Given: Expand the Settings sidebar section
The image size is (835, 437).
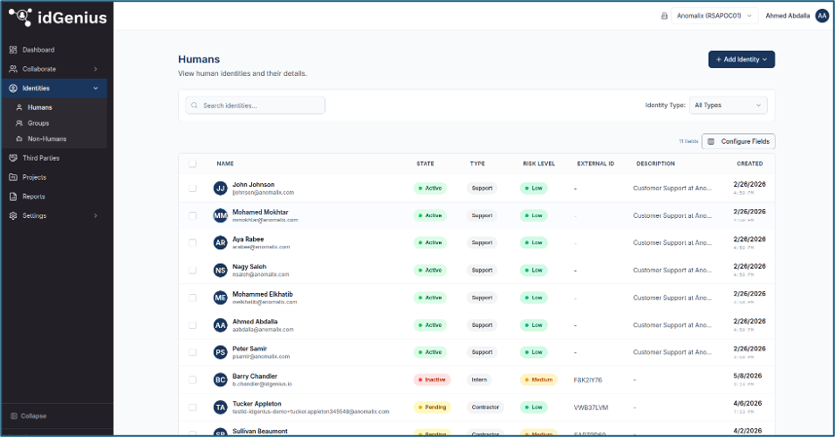Looking at the screenshot, I should (x=54, y=215).
